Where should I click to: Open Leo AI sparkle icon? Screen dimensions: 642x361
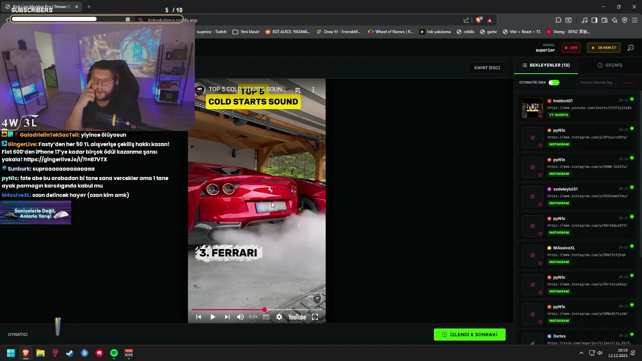tap(614, 20)
